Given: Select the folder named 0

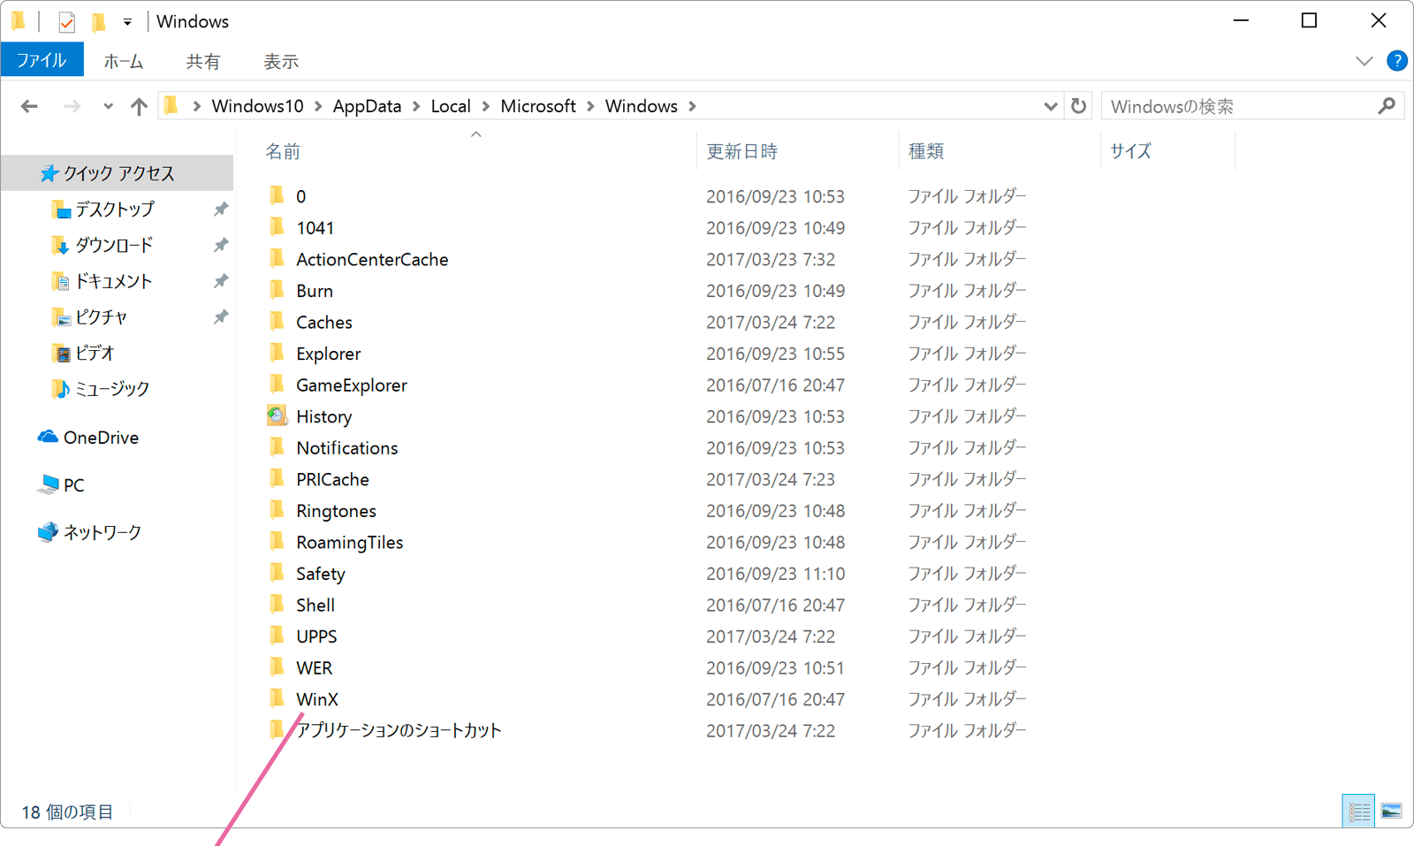Looking at the screenshot, I should pos(301,196).
